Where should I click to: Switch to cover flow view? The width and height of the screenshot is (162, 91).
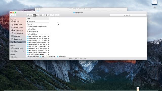tap(37, 15)
